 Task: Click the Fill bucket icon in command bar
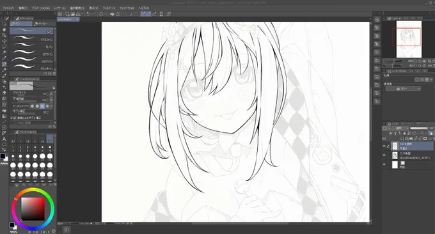point(112,14)
